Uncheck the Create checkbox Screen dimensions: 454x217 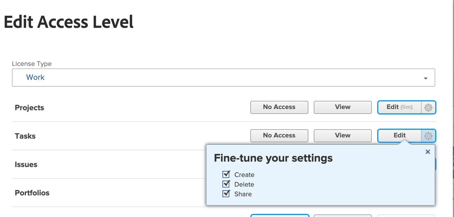coord(226,174)
